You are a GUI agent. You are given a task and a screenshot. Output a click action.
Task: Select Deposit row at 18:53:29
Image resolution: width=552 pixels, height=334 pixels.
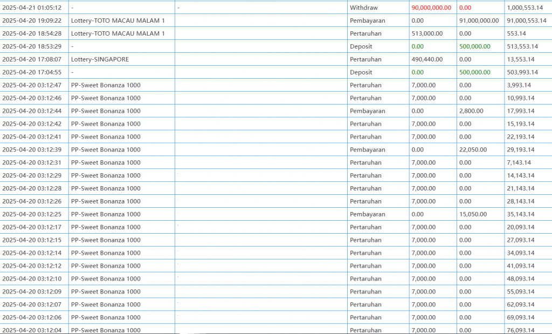[275, 46]
